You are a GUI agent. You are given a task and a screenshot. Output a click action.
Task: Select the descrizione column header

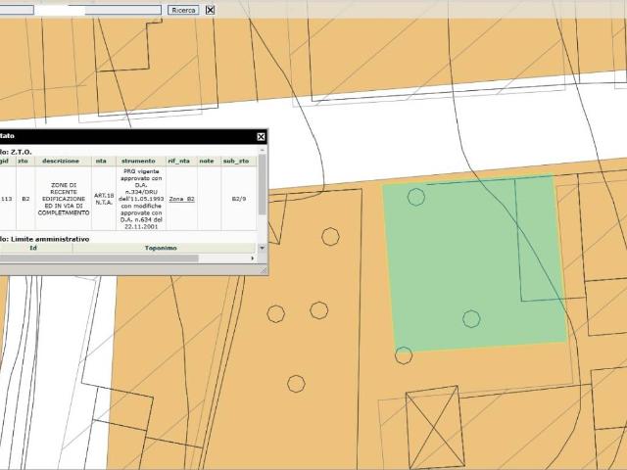coord(61,161)
